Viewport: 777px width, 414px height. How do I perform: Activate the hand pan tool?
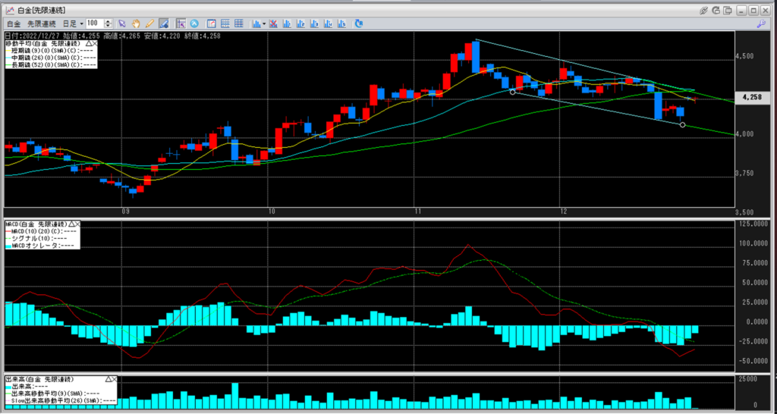pos(136,24)
